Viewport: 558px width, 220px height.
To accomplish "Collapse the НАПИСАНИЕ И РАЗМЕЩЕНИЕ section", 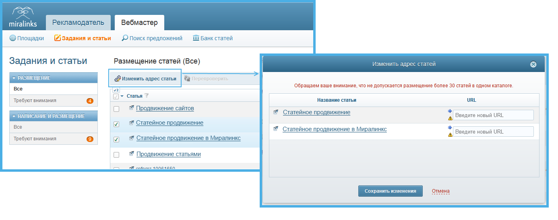I will click(14, 116).
